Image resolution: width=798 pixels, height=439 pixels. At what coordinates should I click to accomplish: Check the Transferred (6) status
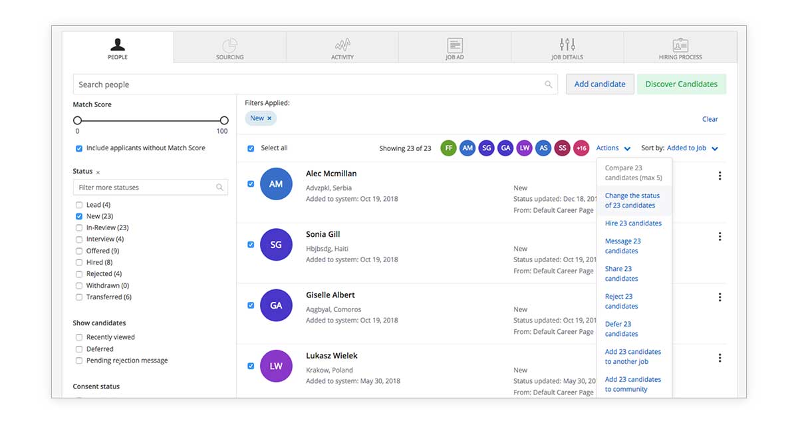(x=79, y=297)
